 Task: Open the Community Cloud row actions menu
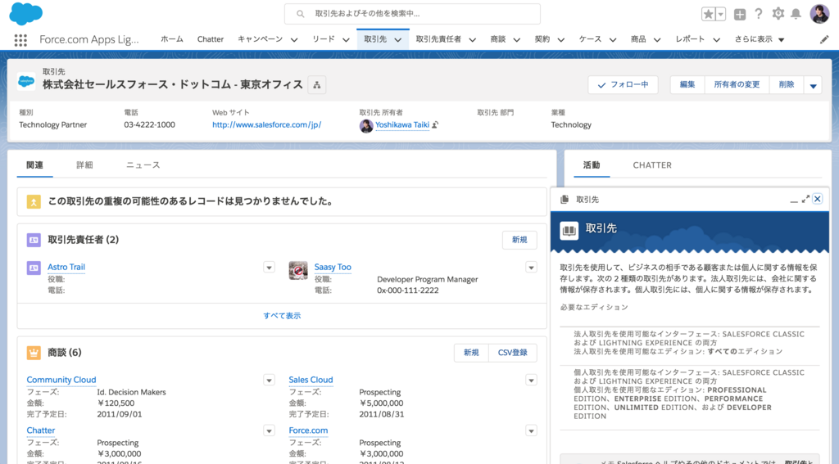[x=269, y=380]
